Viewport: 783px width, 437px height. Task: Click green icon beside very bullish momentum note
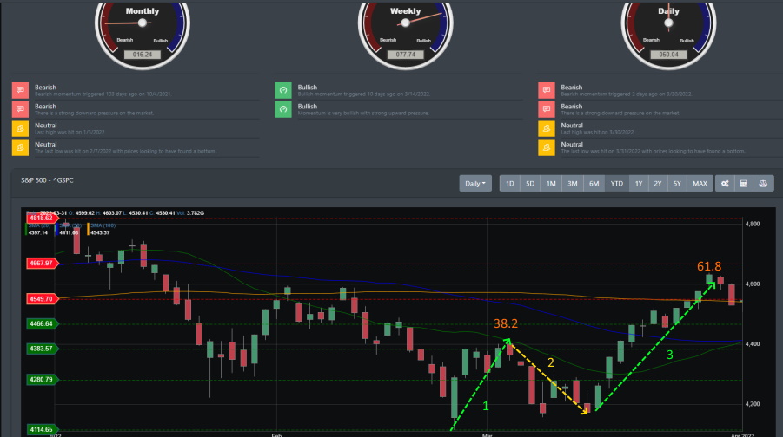click(x=283, y=109)
